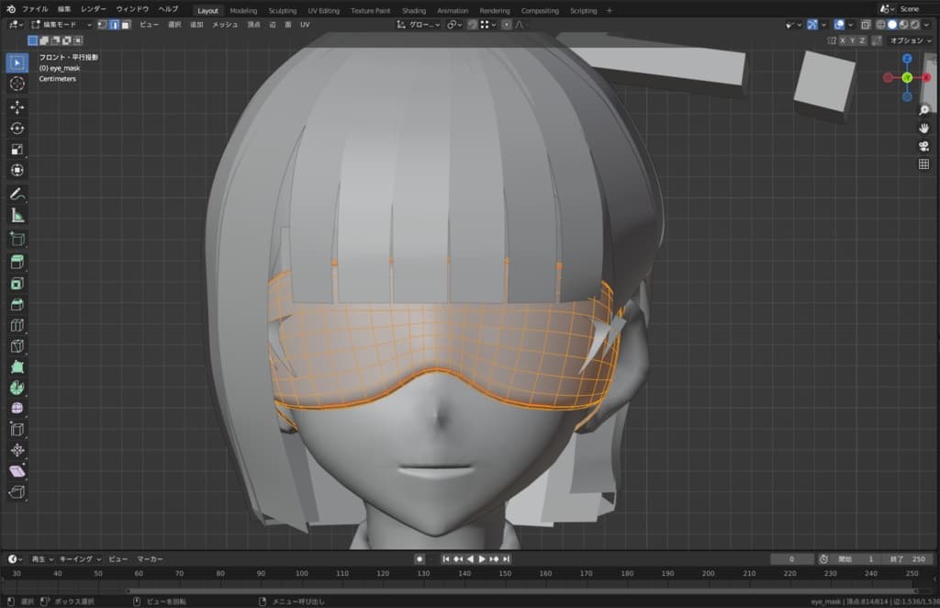Click the jump to end frame button
Image resolution: width=940 pixels, height=608 pixels.
coord(506,558)
